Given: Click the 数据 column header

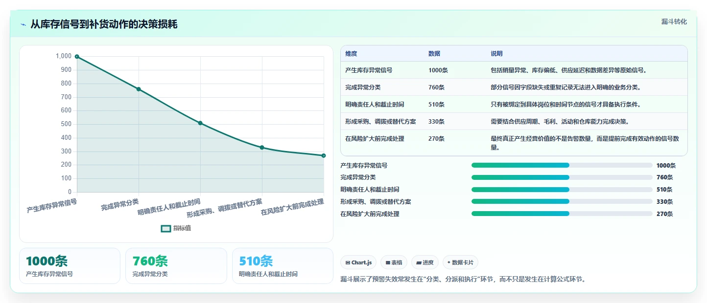Looking at the screenshot, I should [x=434, y=54].
